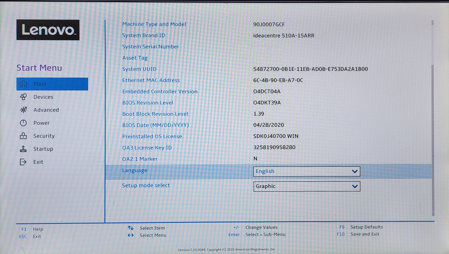Click F9 Setup Defaults
The image size is (449, 254).
tap(361, 227)
